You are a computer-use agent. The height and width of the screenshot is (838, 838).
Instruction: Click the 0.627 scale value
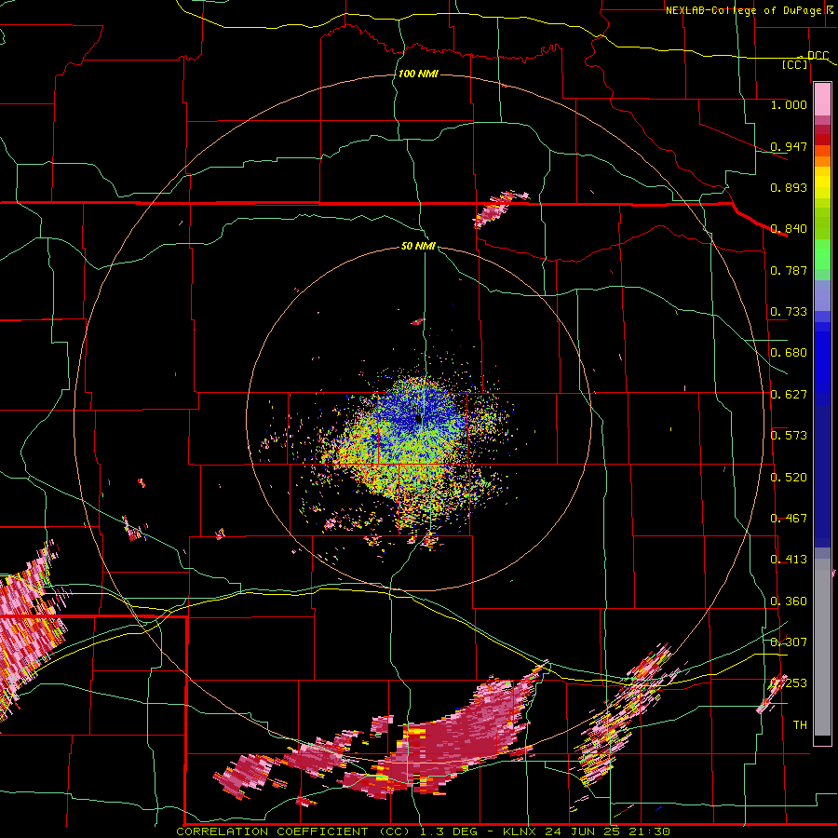click(x=789, y=395)
